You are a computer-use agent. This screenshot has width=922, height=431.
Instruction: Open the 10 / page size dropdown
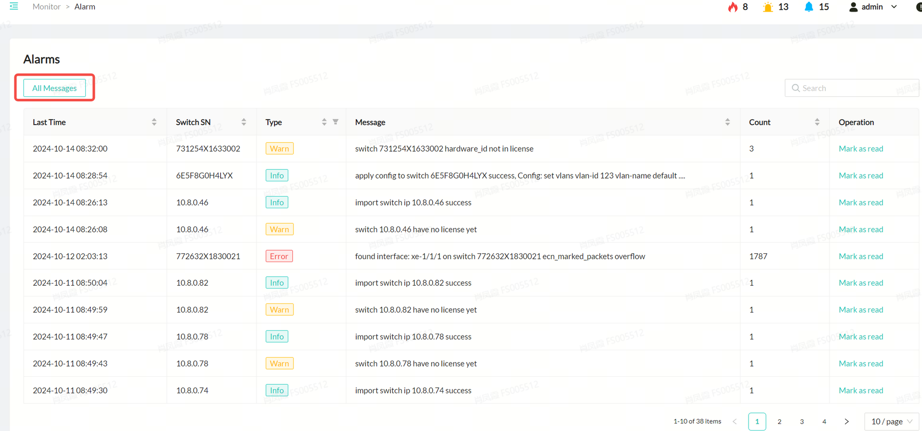(891, 422)
